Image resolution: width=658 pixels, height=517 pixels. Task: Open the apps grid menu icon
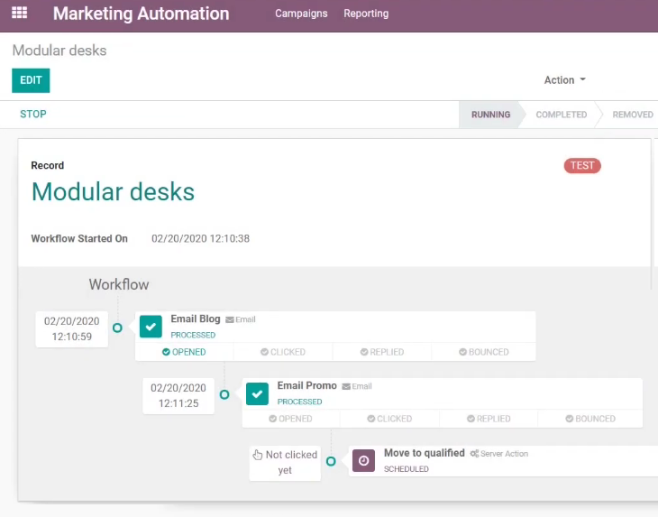19,13
